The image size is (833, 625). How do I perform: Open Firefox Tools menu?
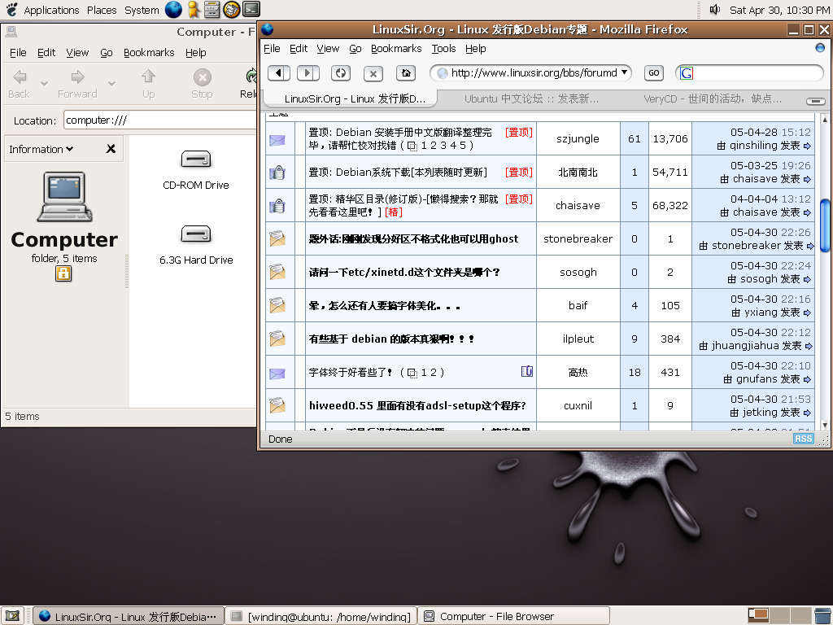click(443, 48)
